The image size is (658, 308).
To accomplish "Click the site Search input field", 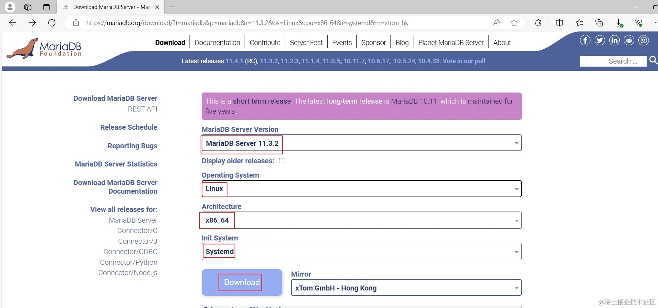I will 613,61.
